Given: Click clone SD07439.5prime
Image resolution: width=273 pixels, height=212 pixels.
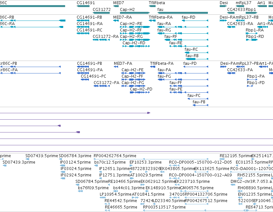Looking at the screenshot, I should (42, 156).
